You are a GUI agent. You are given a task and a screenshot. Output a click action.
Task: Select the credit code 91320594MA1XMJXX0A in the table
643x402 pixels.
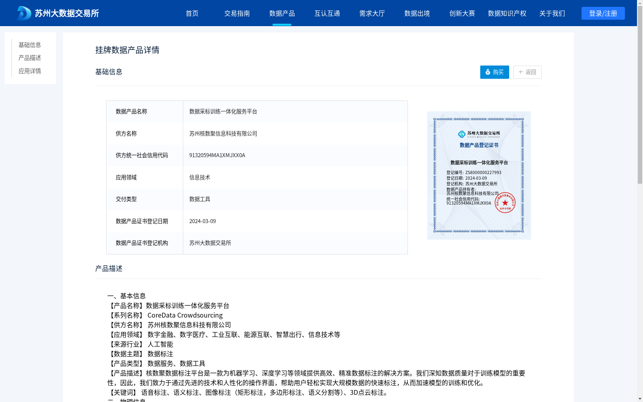point(217,155)
